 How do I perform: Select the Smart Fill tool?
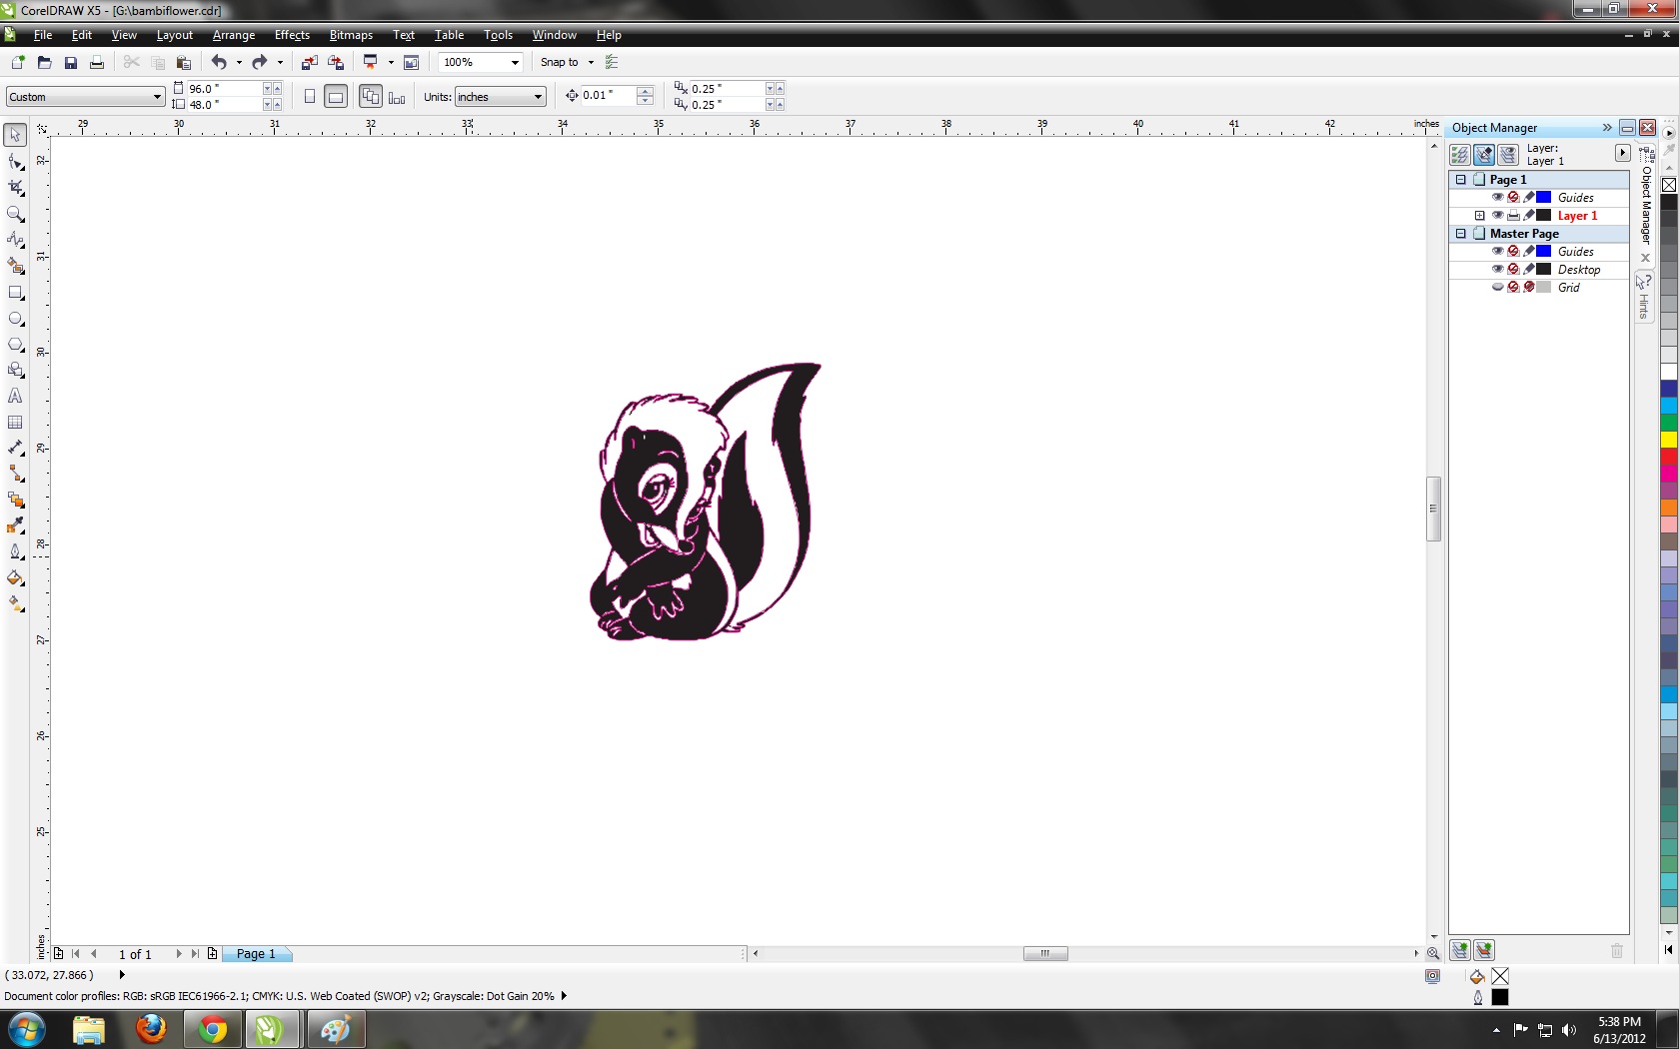point(15,266)
